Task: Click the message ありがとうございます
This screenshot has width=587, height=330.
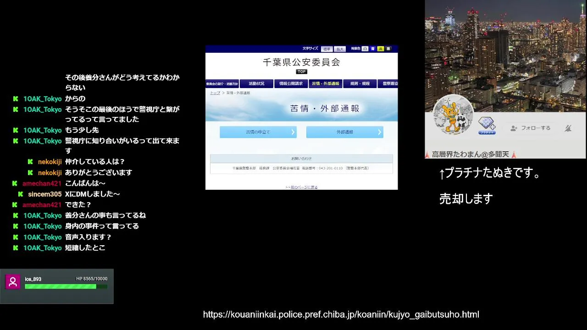Action: tap(99, 173)
